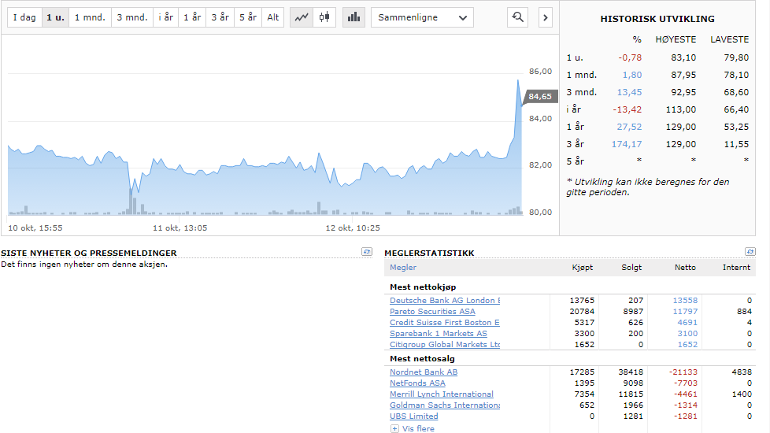Select the 'I dag' time period
The height and width of the screenshot is (433, 770).
[x=24, y=17]
